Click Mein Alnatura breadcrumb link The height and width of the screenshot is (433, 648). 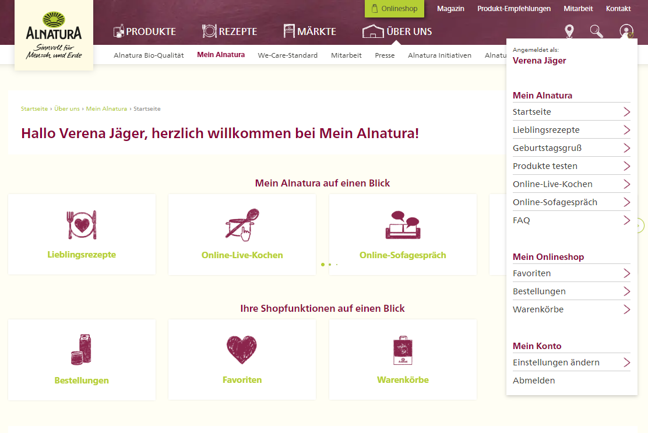point(107,108)
